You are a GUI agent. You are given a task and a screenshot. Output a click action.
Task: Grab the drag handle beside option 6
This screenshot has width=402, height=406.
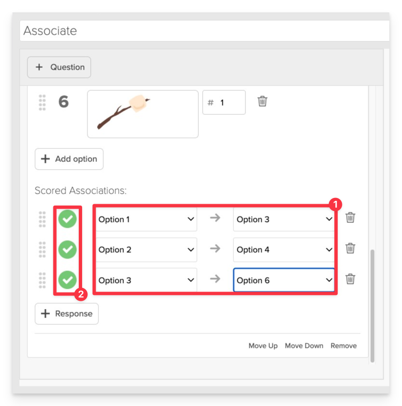click(x=42, y=102)
